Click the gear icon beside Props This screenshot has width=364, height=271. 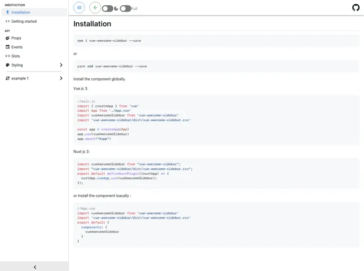(x=7, y=38)
